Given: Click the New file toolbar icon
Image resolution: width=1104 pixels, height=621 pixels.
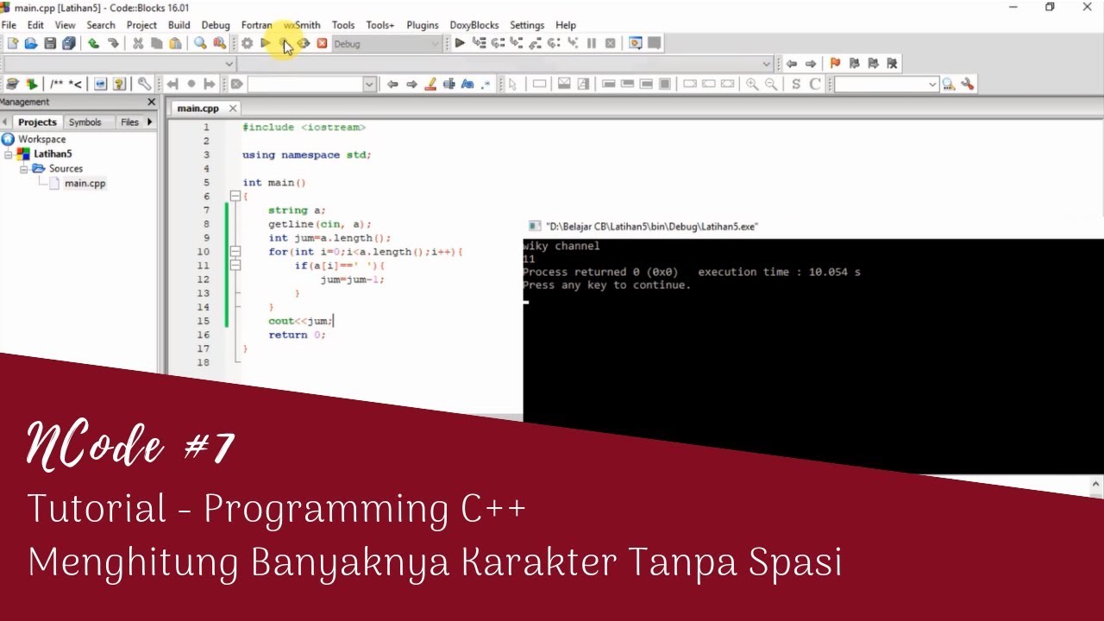Looking at the screenshot, I should click(x=12, y=43).
